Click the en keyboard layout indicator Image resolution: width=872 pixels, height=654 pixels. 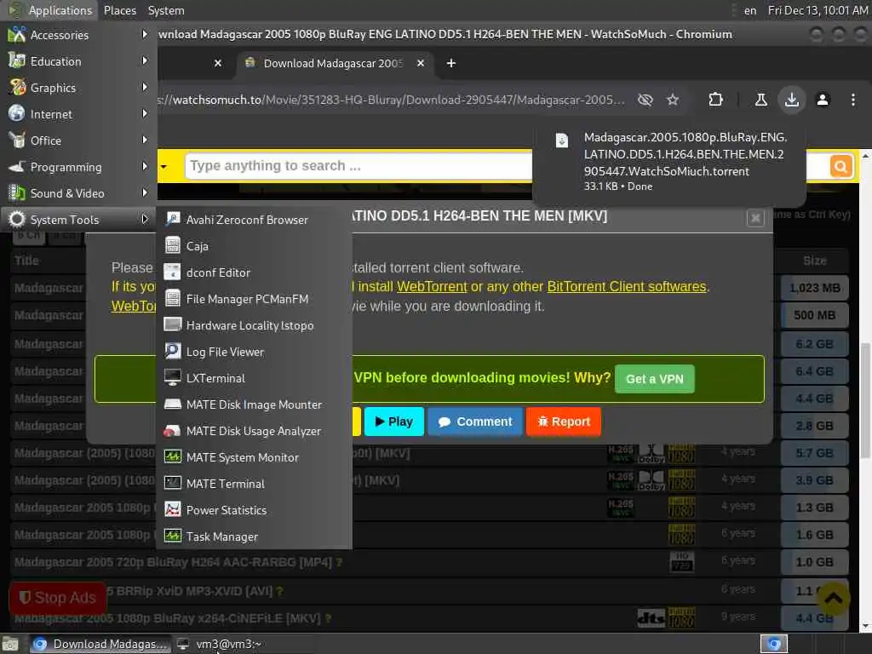tap(750, 10)
